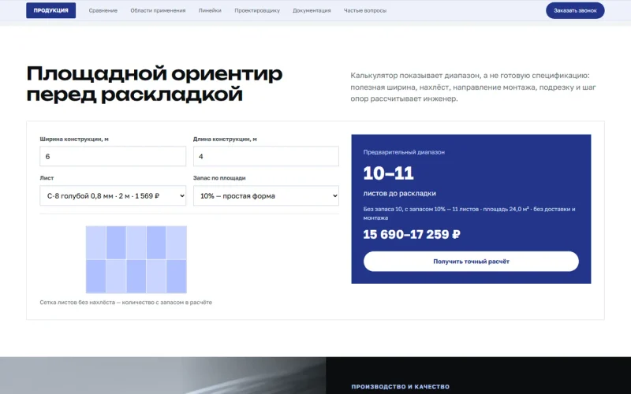
Task: Navigate to Линейки
Action: (x=210, y=10)
